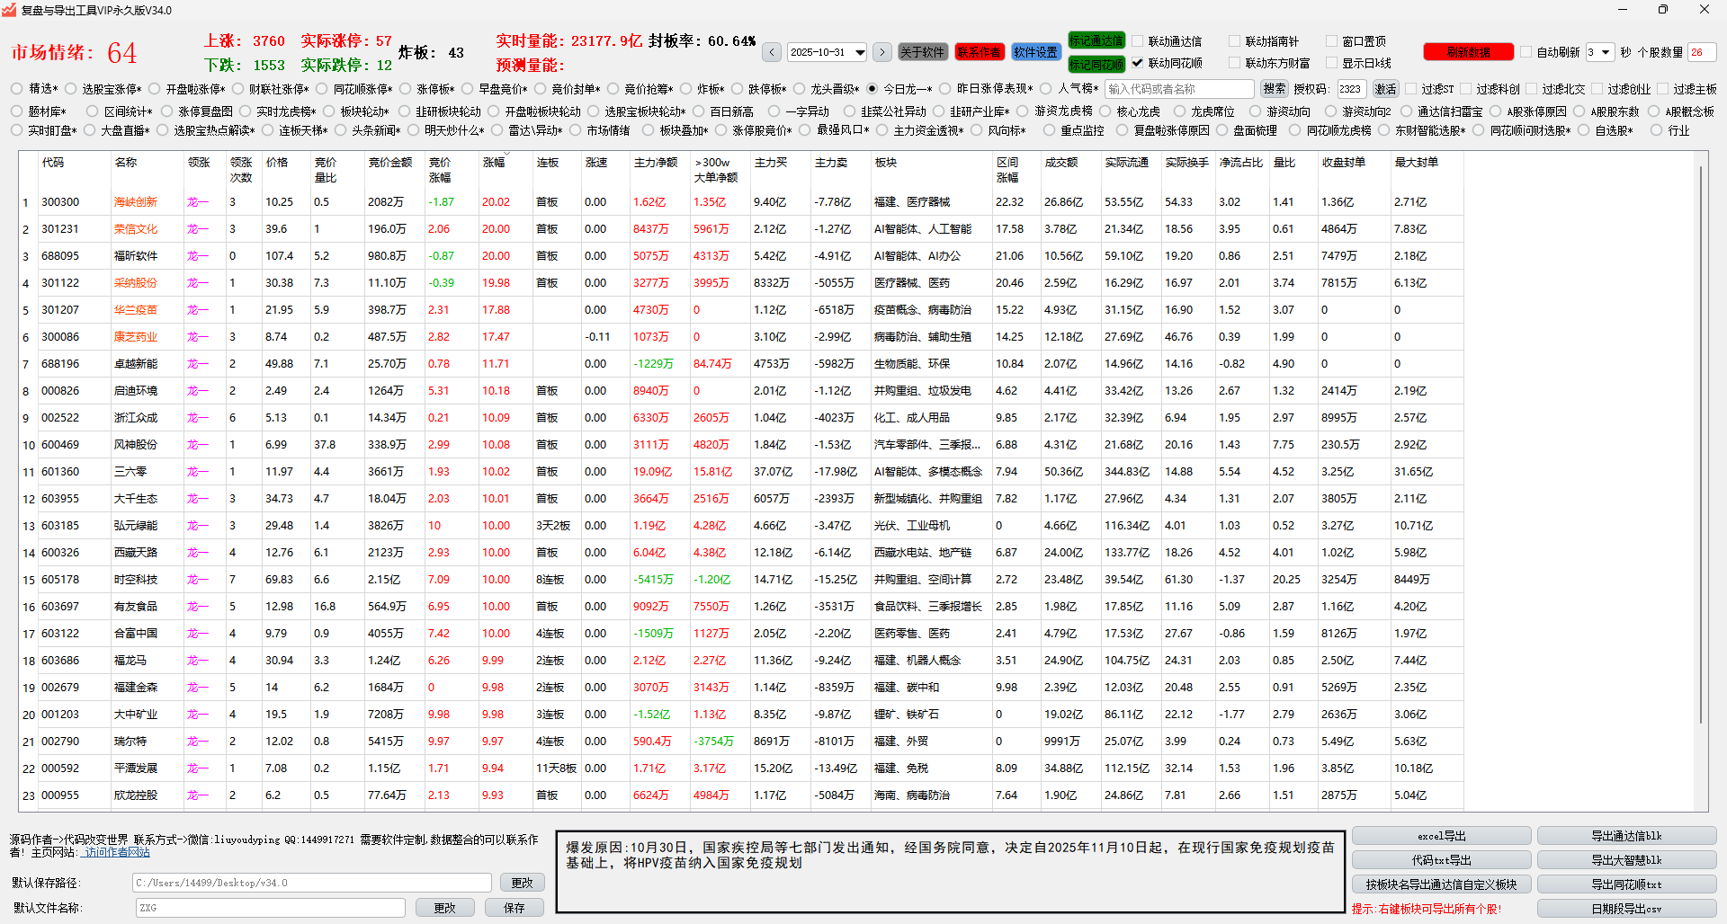Click the excel导出 export button

click(1441, 836)
